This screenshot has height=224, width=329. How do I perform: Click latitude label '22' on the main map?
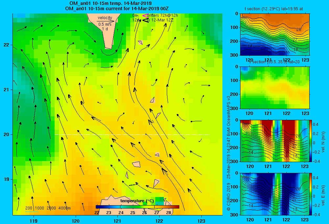tap(7, 45)
